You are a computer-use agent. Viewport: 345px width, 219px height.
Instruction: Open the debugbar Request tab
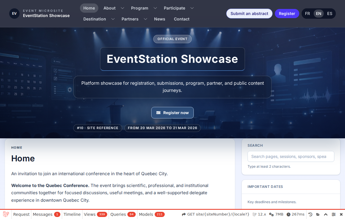pyautogui.click(x=21, y=214)
